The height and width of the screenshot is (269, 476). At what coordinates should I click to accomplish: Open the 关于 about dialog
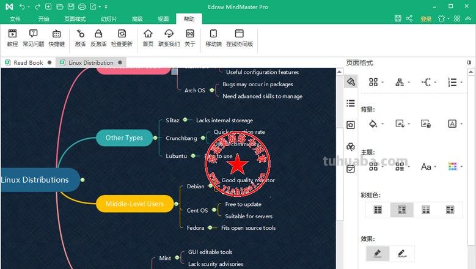190,38
